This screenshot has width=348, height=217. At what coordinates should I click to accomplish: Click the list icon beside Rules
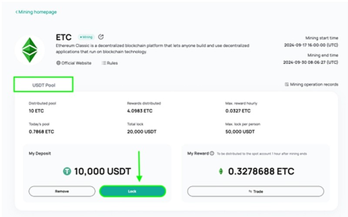coord(104,63)
